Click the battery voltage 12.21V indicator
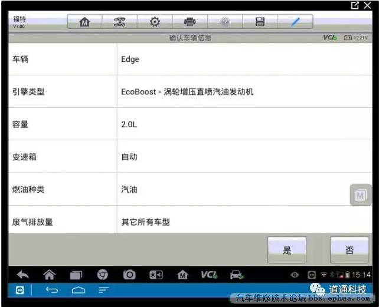Viewport: 379px width, 307px height. click(355, 38)
